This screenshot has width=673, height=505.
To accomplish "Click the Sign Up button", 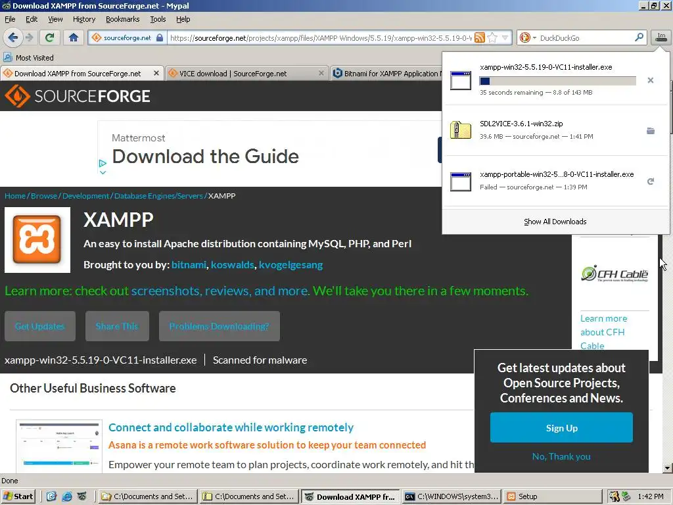I will point(561,427).
